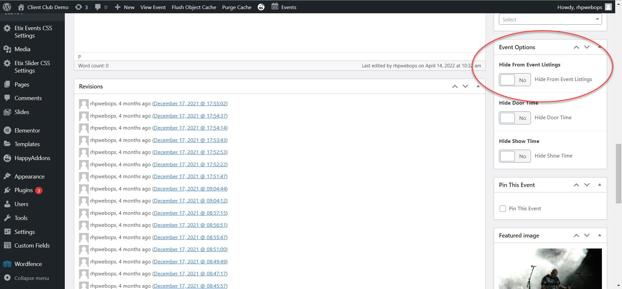Click View Event in the admin bar
Image resolution: width=622 pixels, height=289 pixels.
pyautogui.click(x=153, y=7)
